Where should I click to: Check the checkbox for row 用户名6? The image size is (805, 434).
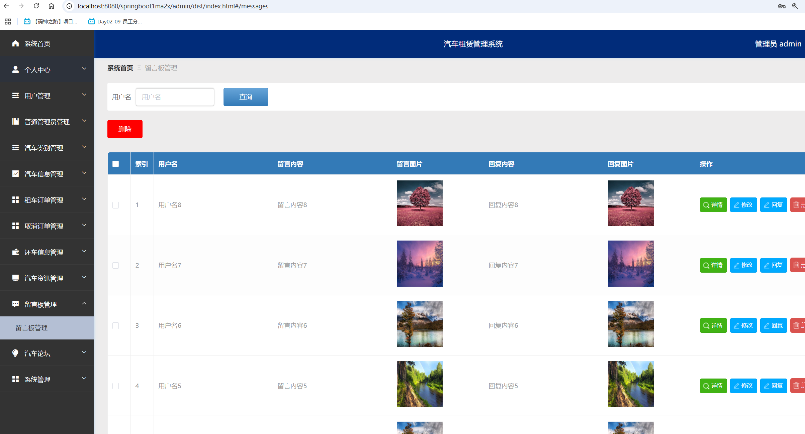(x=116, y=325)
